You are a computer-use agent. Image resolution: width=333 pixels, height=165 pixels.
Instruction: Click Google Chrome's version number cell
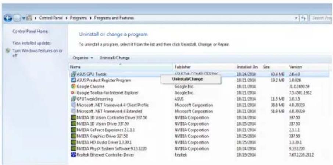(x=299, y=87)
